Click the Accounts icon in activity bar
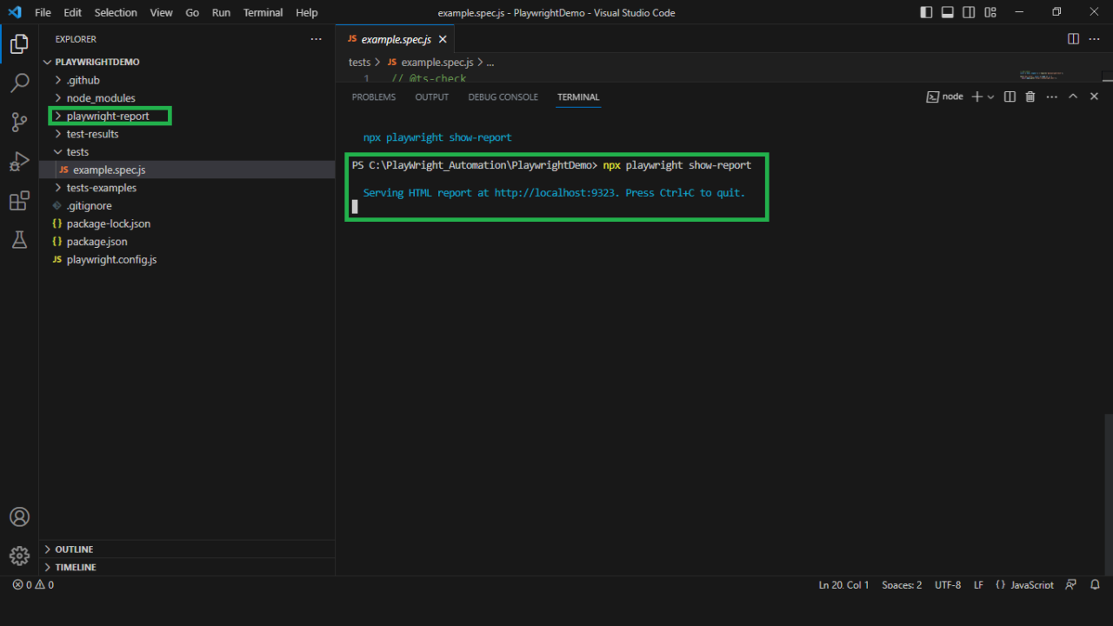Image resolution: width=1113 pixels, height=626 pixels. click(x=19, y=516)
